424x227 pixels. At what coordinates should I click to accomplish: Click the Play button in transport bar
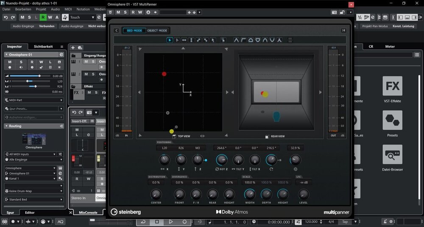point(170,221)
